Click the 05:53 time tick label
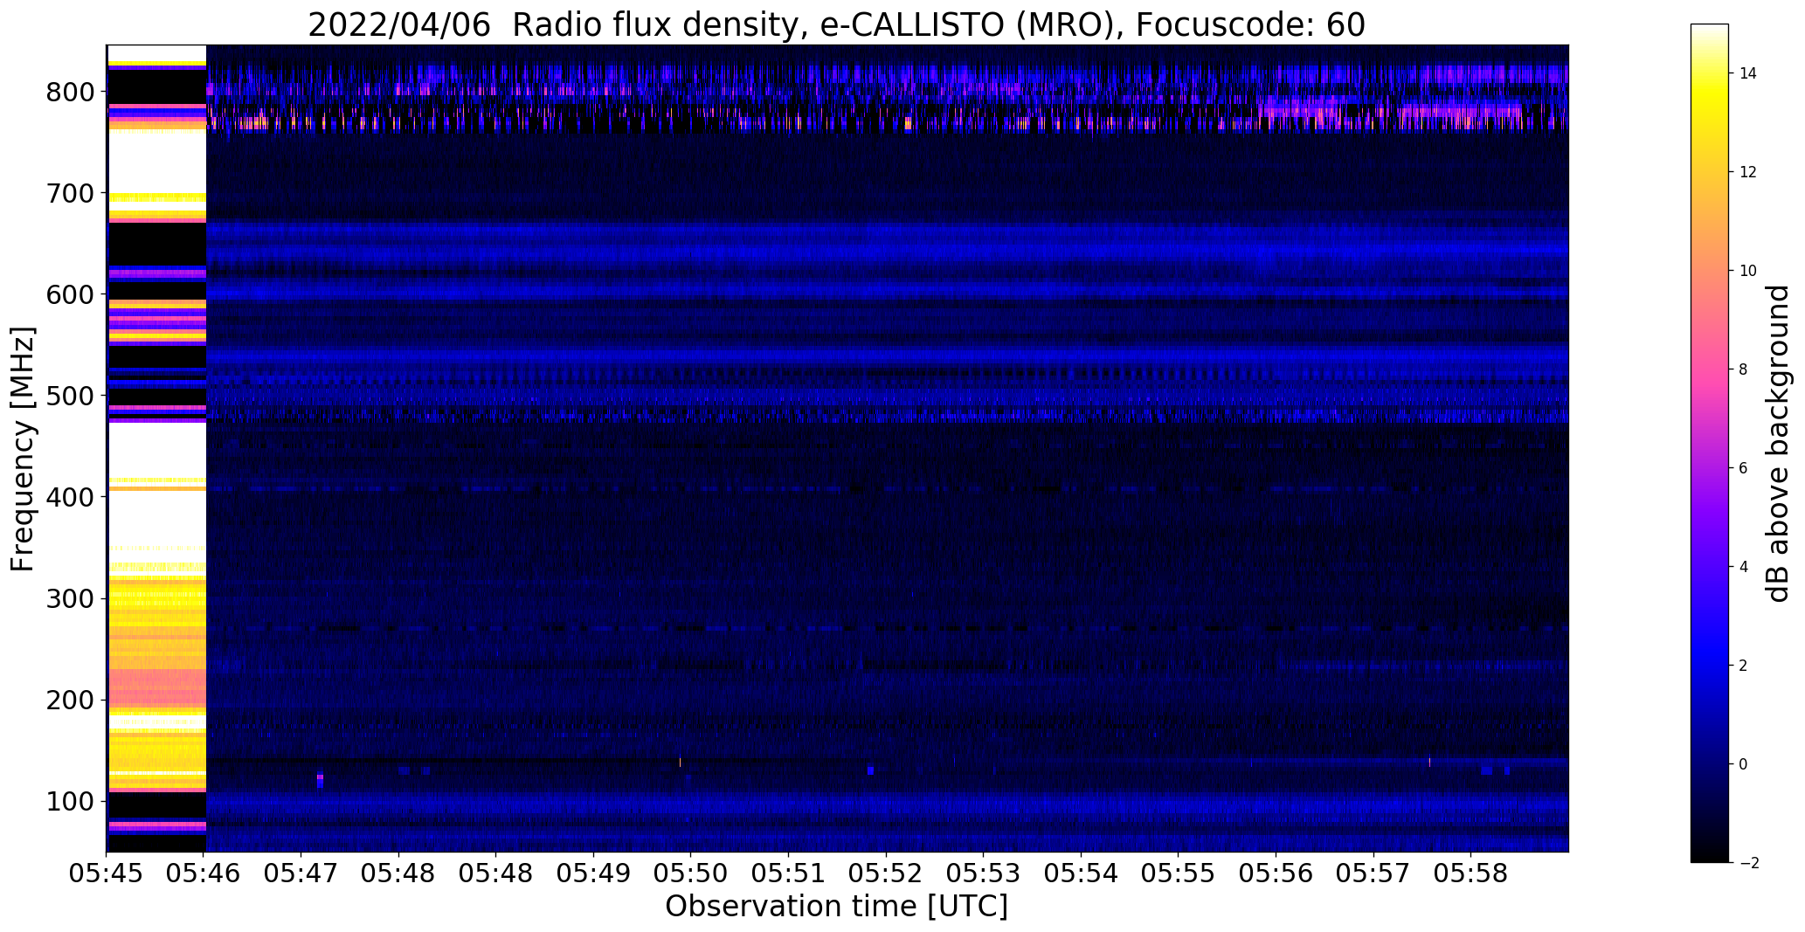Viewport: 1805px width, 932px height. [984, 874]
